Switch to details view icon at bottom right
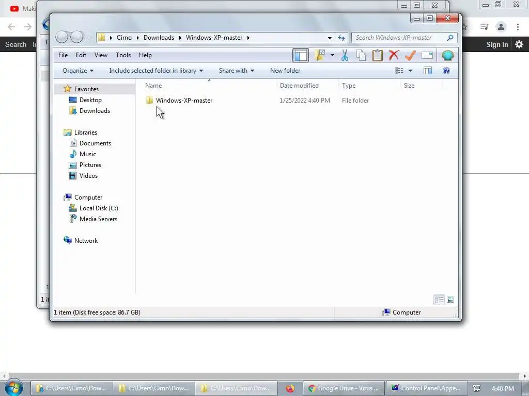Viewport: 529px width, 396px height. tap(439, 300)
